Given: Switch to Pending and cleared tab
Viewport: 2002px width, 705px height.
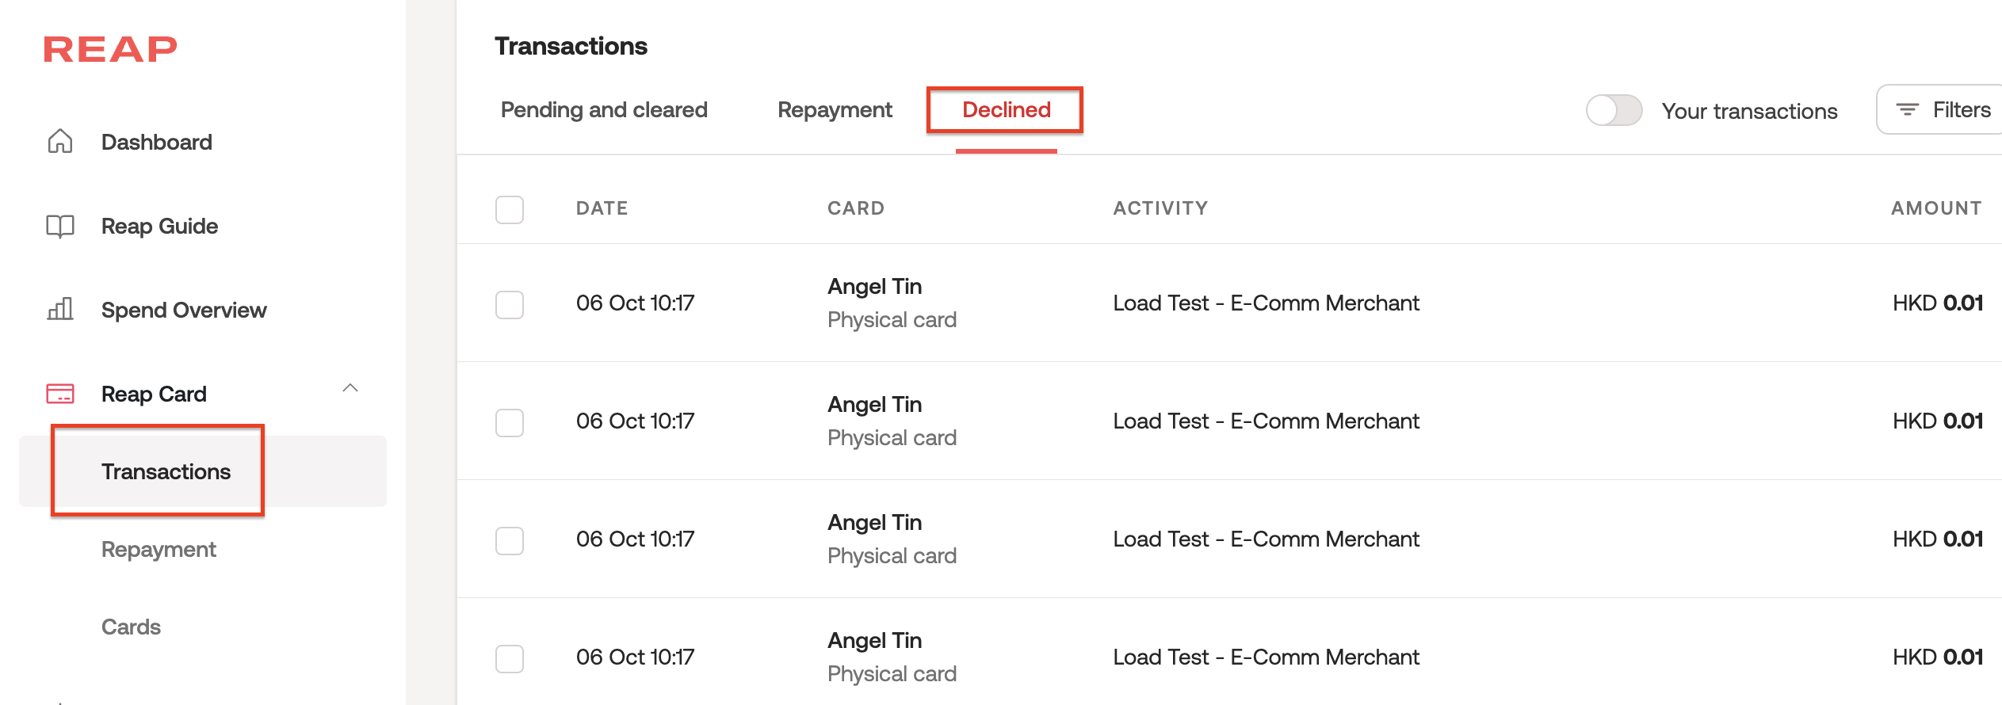Looking at the screenshot, I should coord(604,110).
